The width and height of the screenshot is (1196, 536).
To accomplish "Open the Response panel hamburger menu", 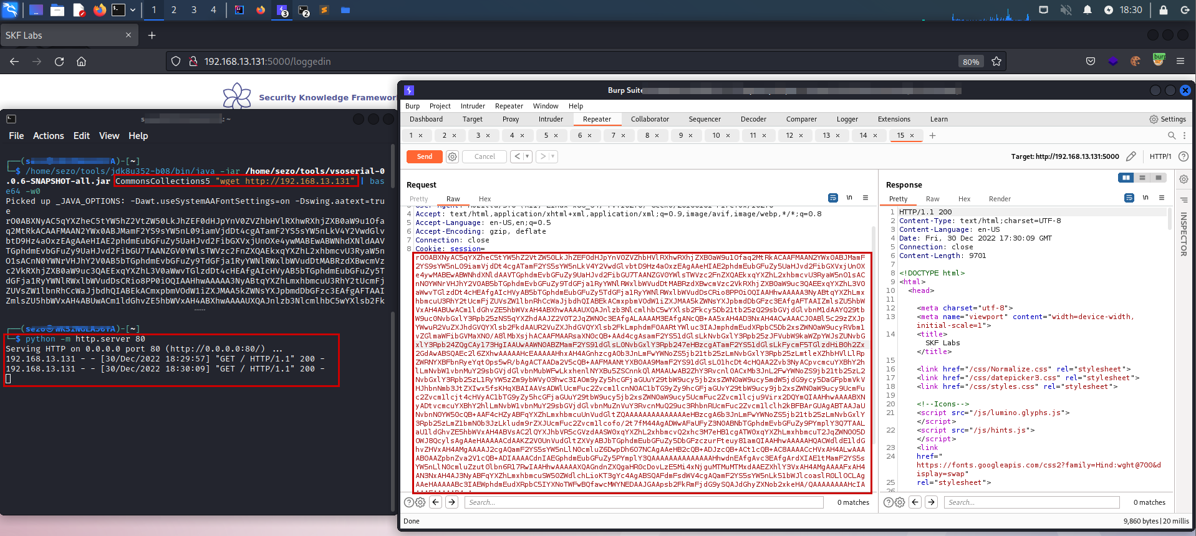I will click(1162, 198).
